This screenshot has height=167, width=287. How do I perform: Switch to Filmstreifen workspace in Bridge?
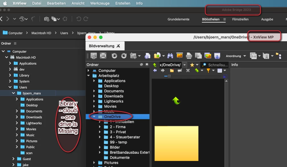(x=240, y=19)
